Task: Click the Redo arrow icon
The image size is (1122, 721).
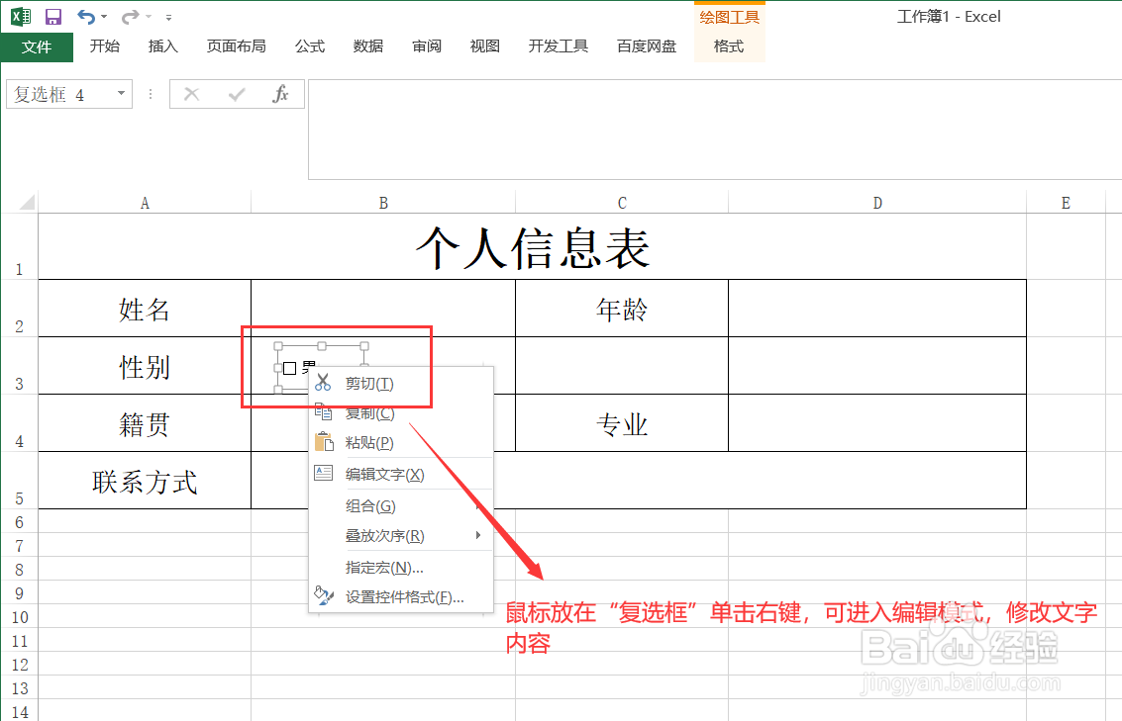Action: coord(131,17)
